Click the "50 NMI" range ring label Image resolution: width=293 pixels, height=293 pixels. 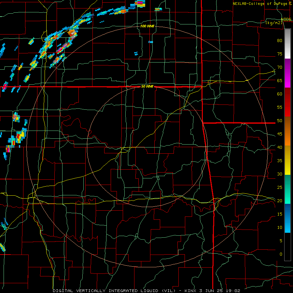(147, 86)
